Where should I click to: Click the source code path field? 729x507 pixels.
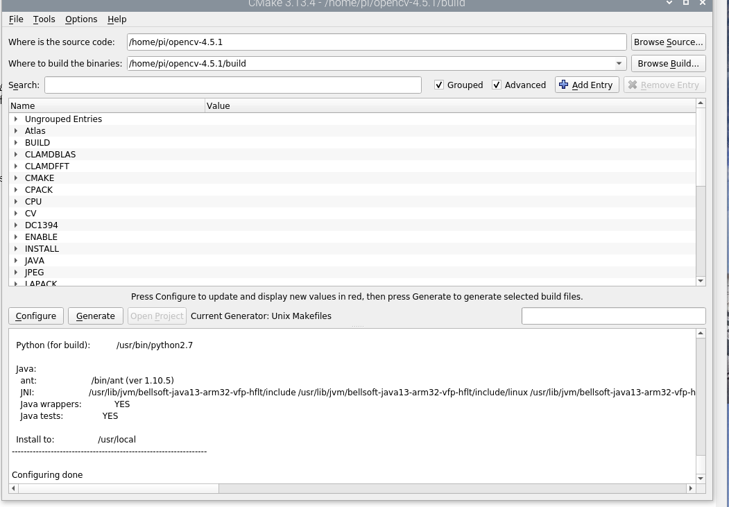coord(377,42)
